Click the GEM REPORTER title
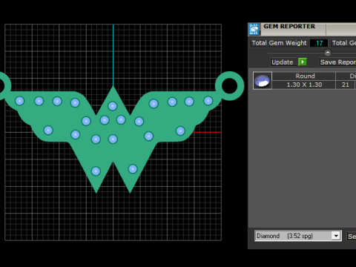 289,26
